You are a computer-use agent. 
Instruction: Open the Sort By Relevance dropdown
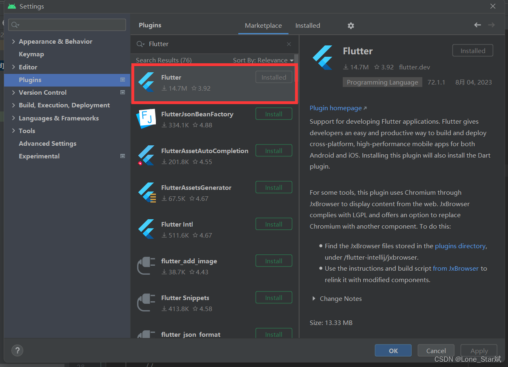click(263, 60)
